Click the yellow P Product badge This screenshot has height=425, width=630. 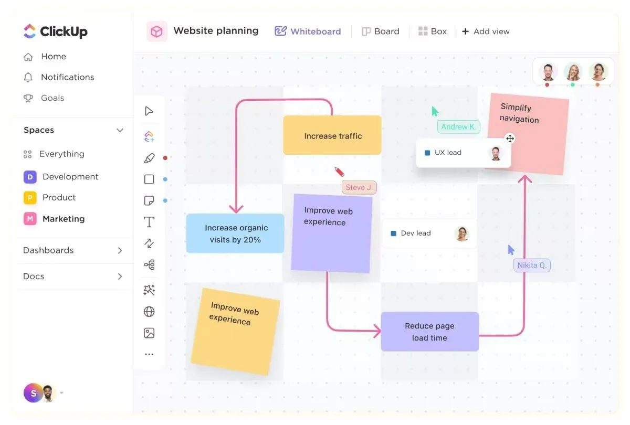30,198
